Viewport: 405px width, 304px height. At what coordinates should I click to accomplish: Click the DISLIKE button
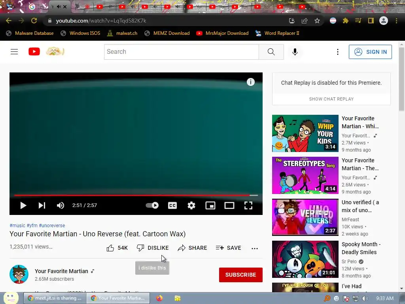pos(153,248)
